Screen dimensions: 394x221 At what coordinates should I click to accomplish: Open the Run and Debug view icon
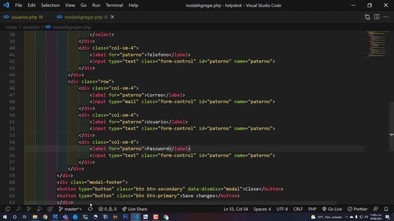39,209
